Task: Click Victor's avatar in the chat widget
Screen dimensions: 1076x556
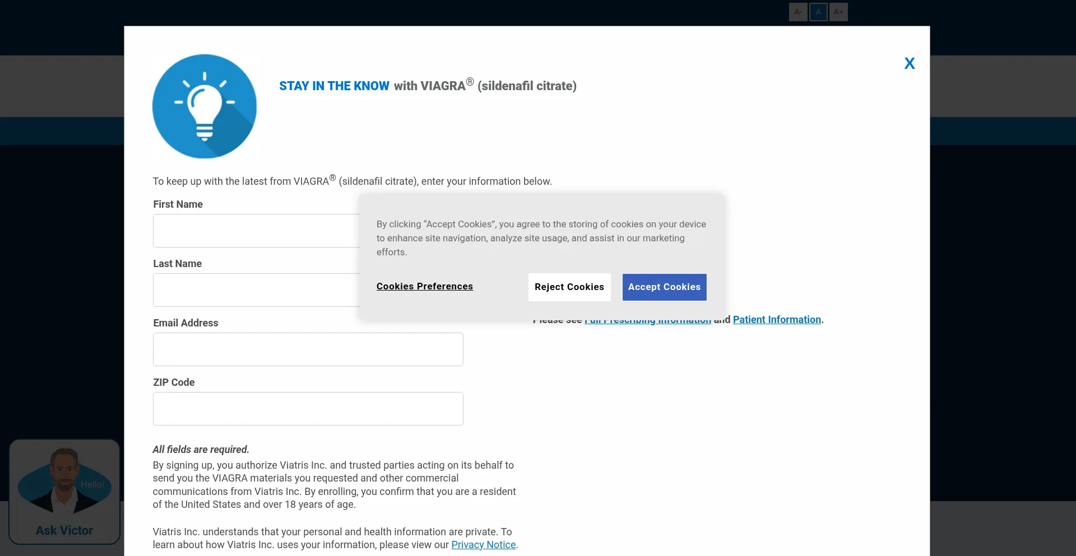Action: pos(63,480)
